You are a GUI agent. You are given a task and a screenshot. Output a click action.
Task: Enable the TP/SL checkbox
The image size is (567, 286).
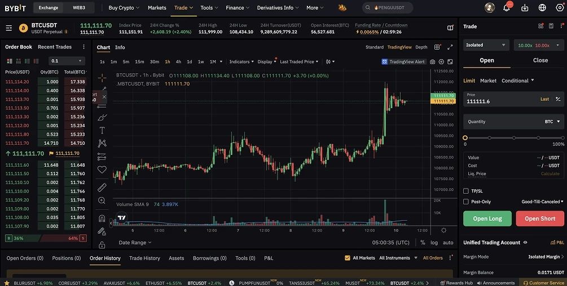[x=466, y=191]
